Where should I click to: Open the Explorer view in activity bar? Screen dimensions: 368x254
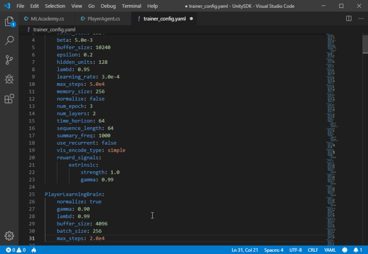click(9, 22)
